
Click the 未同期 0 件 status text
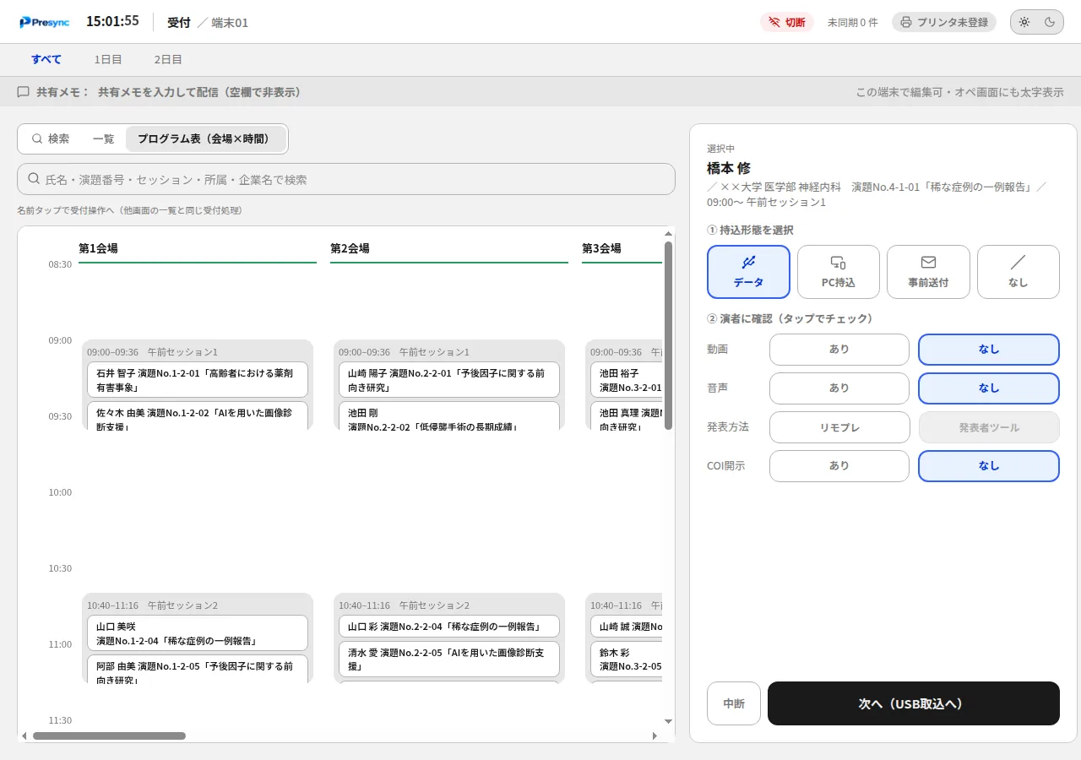[x=853, y=22]
